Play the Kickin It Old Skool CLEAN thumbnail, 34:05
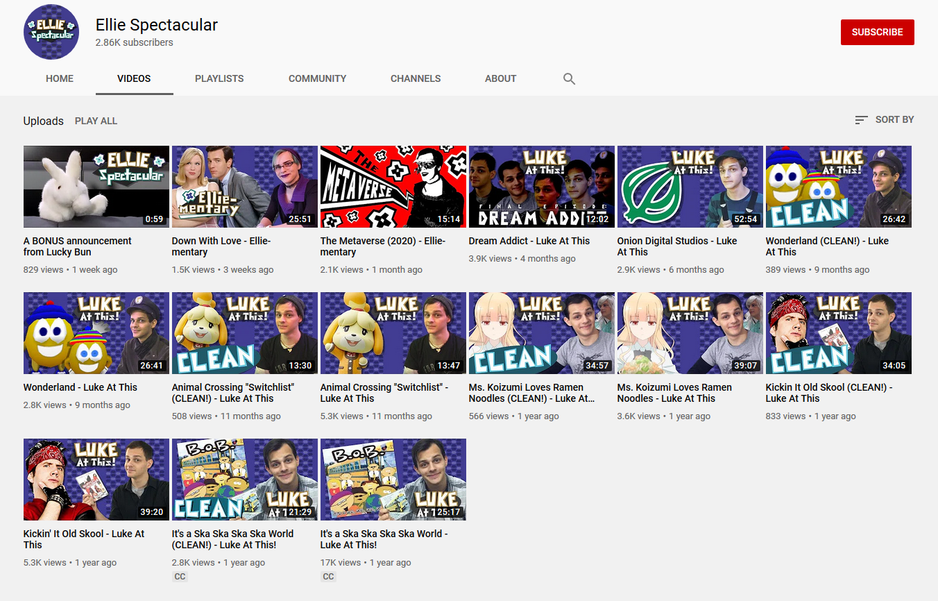 (x=839, y=333)
